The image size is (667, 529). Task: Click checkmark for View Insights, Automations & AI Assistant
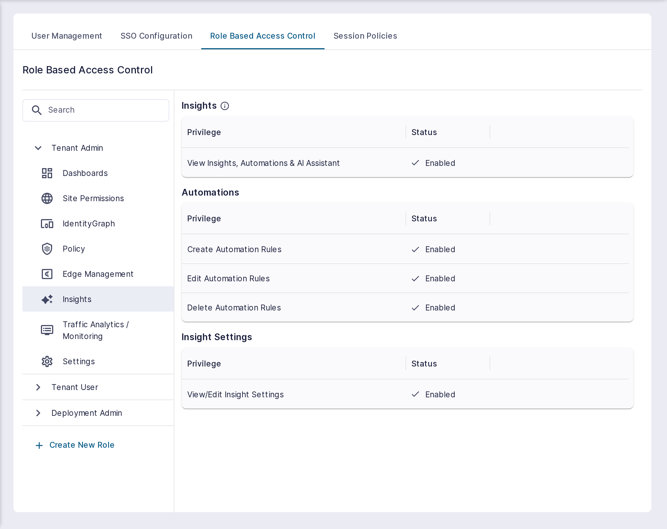[415, 163]
